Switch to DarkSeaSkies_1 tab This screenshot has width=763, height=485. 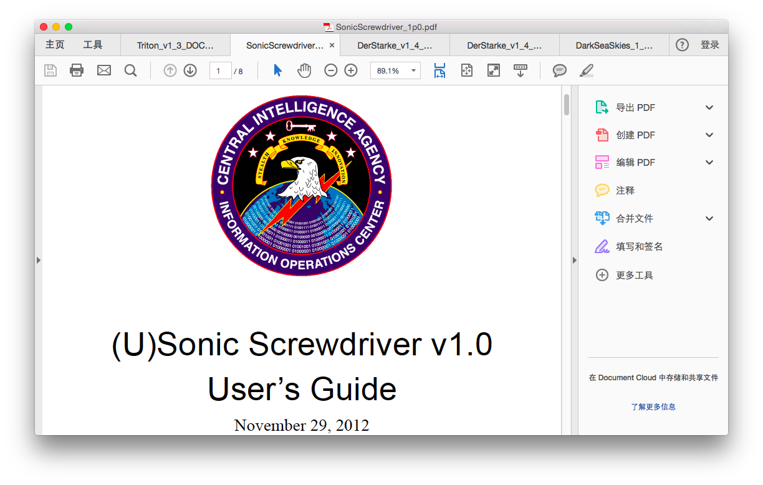pyautogui.click(x=614, y=45)
